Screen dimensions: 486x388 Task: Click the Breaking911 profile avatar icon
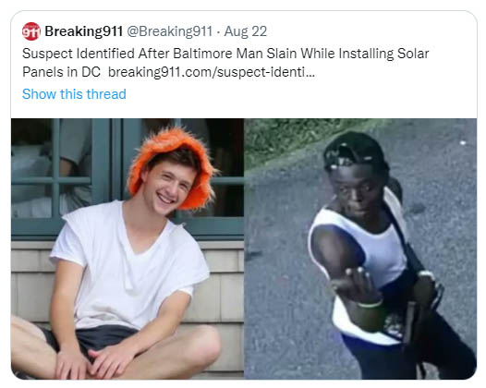click(31, 31)
